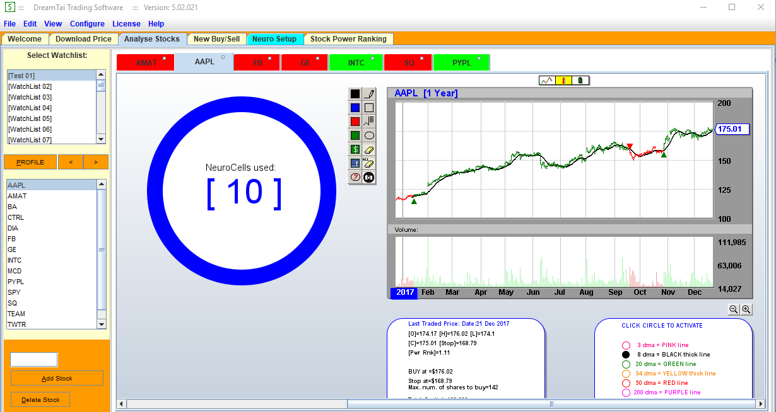
Task: Activate the 3 dma PINK line circle
Action: point(626,345)
